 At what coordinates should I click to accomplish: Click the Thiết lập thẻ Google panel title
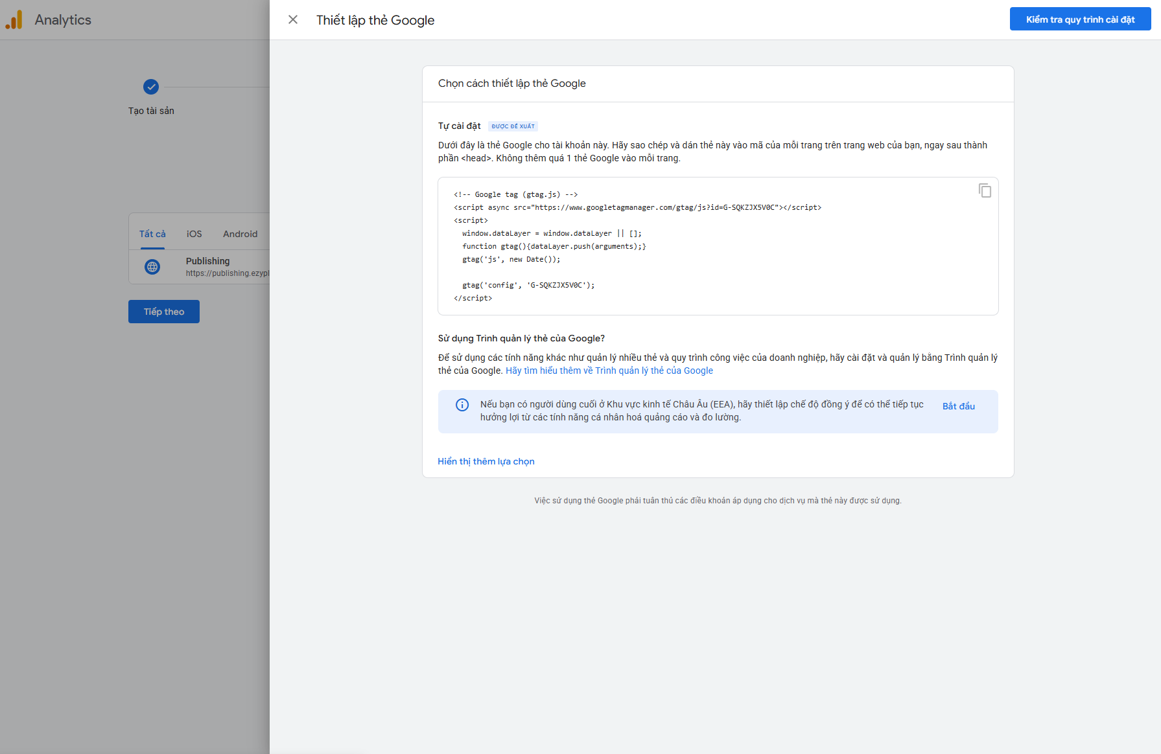pyautogui.click(x=375, y=20)
